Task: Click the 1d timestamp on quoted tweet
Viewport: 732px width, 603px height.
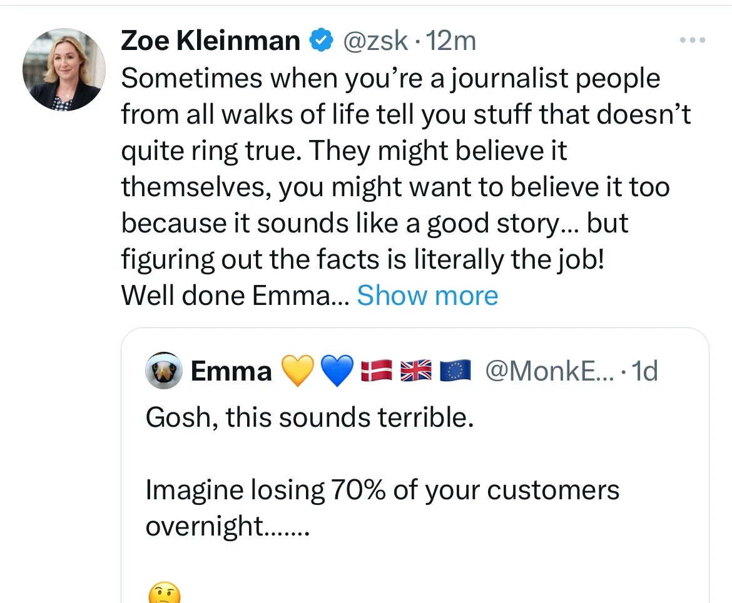Action: pos(644,372)
